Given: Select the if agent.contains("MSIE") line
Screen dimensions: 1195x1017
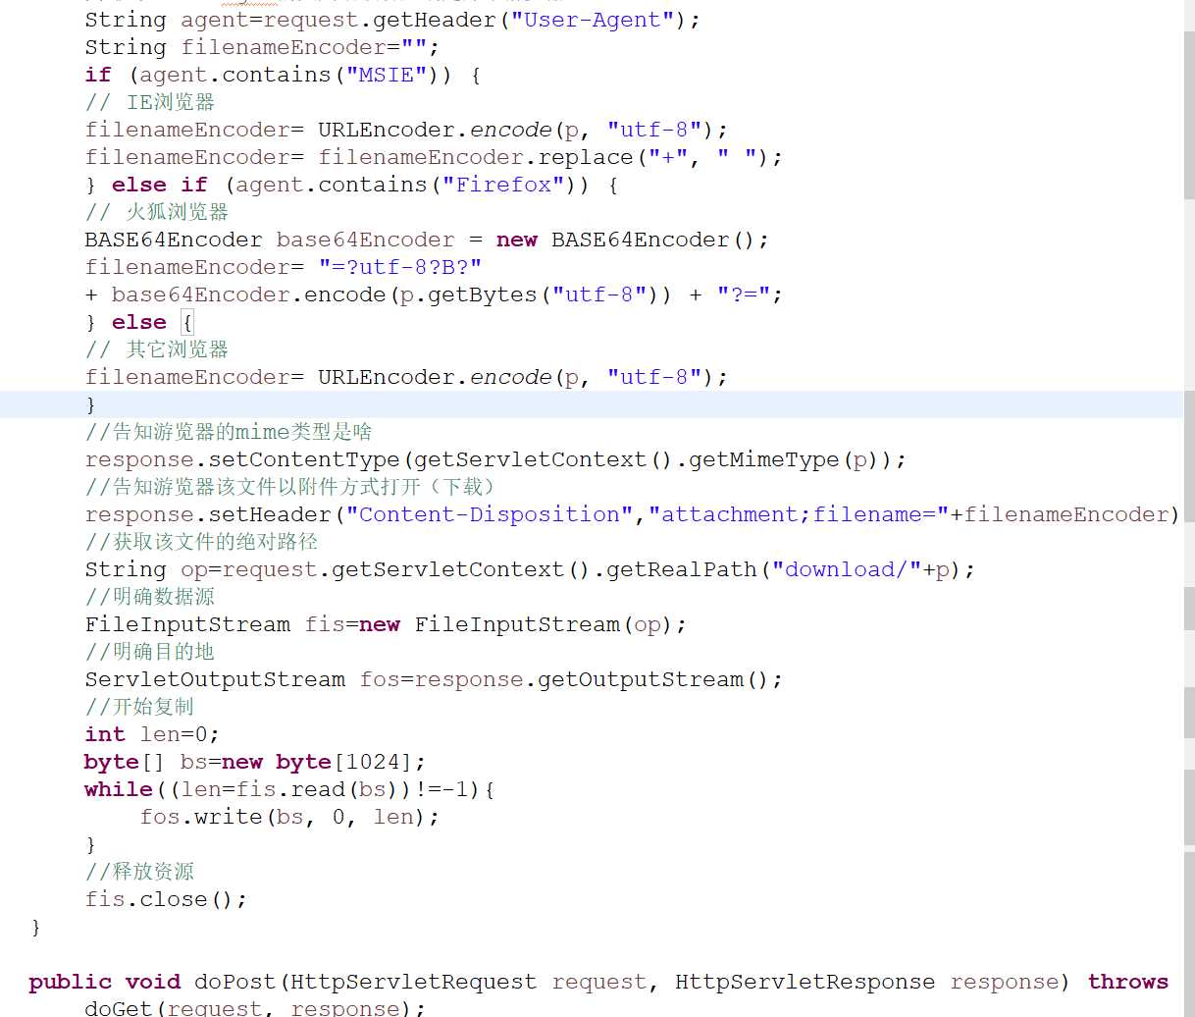Looking at the screenshot, I should 283,75.
